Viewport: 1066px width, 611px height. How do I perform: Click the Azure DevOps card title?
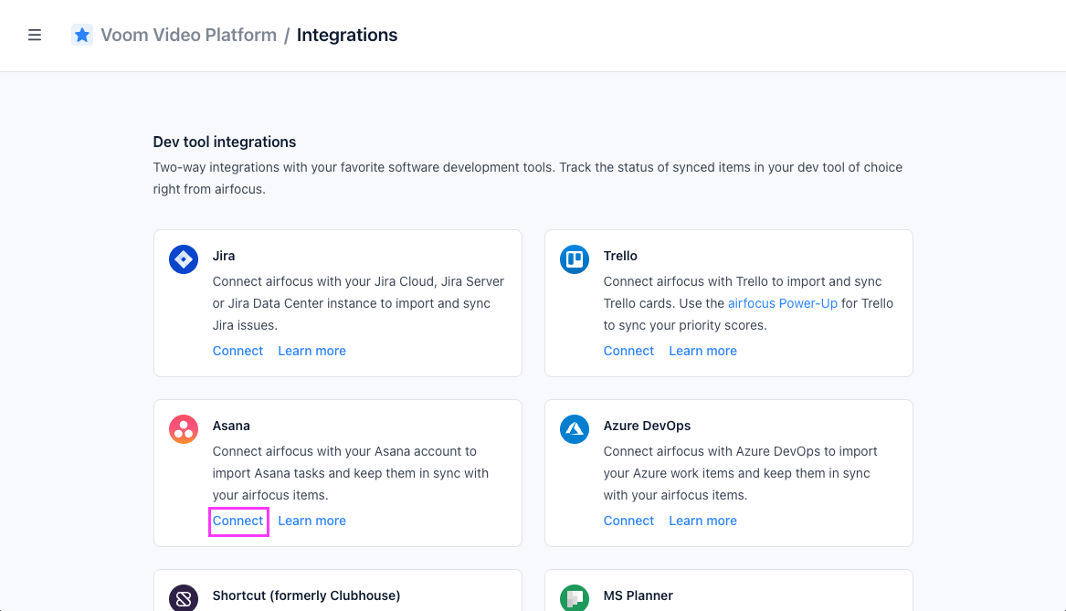(647, 426)
